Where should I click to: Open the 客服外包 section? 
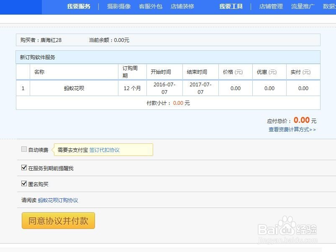click(150, 7)
